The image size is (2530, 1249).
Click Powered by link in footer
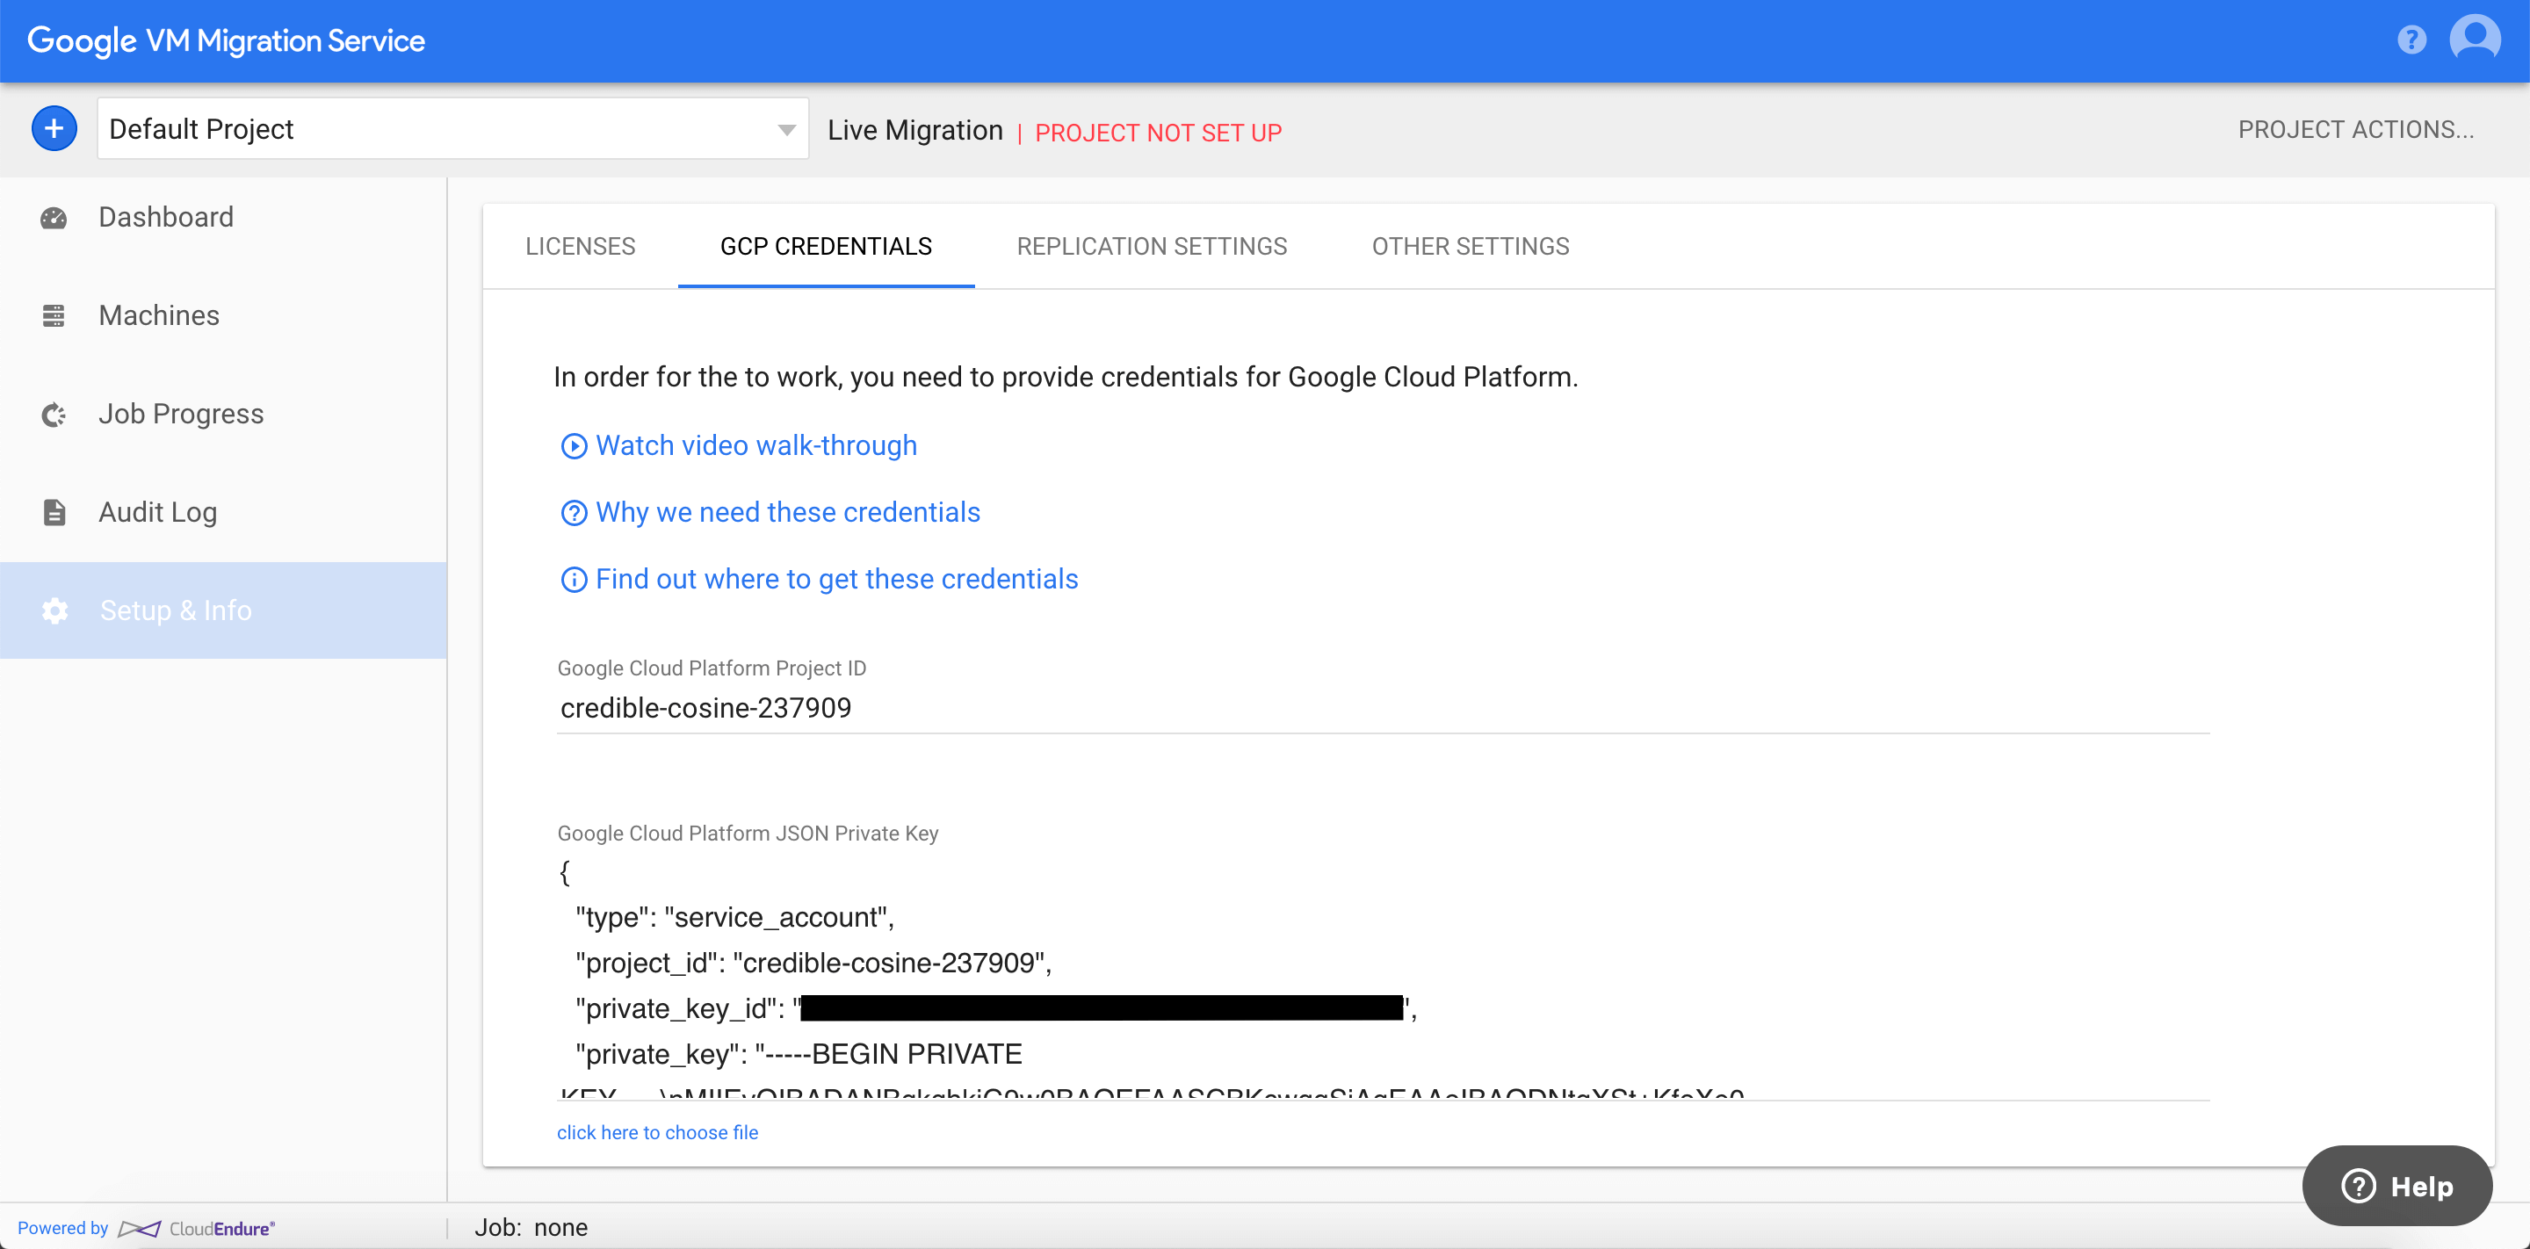[x=63, y=1229]
